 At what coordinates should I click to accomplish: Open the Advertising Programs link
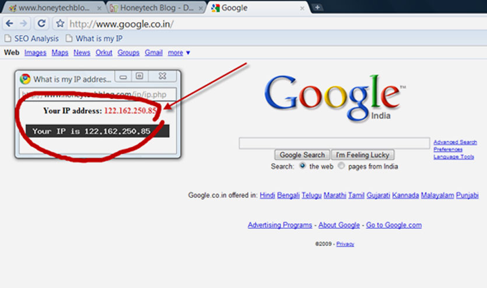280,225
